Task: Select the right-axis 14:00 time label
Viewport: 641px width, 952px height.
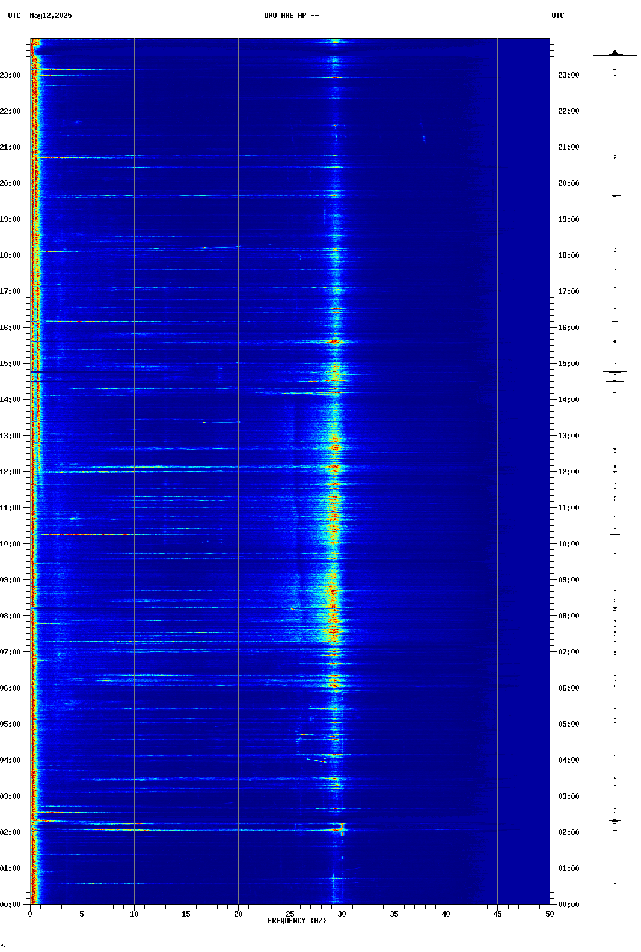Action: [569, 400]
